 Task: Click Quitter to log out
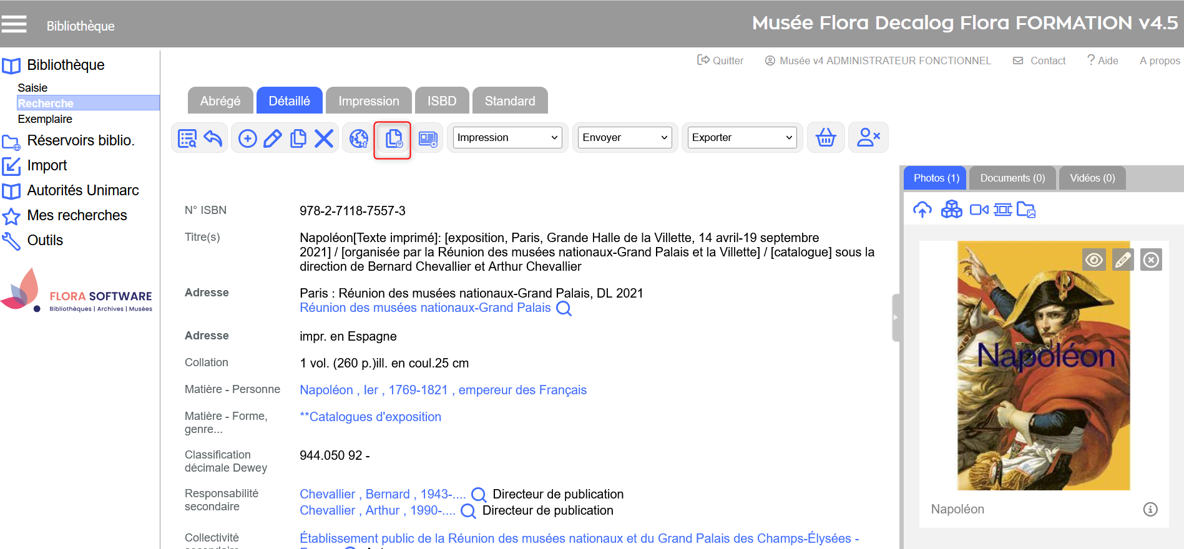pos(720,61)
